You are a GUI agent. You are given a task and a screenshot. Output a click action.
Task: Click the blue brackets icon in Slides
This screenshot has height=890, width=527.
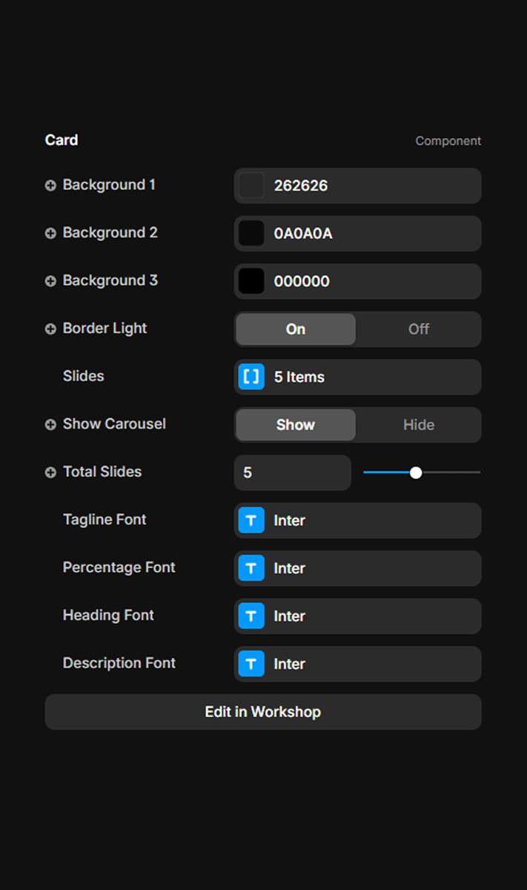click(x=251, y=377)
